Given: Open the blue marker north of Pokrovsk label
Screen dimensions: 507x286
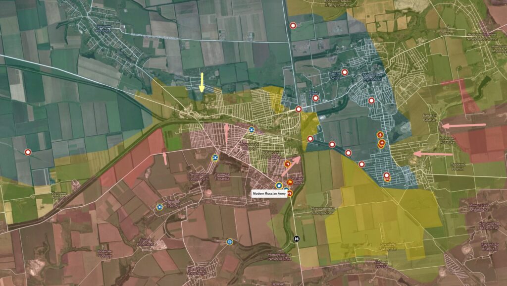Looking at the screenshot, I should [252, 130].
